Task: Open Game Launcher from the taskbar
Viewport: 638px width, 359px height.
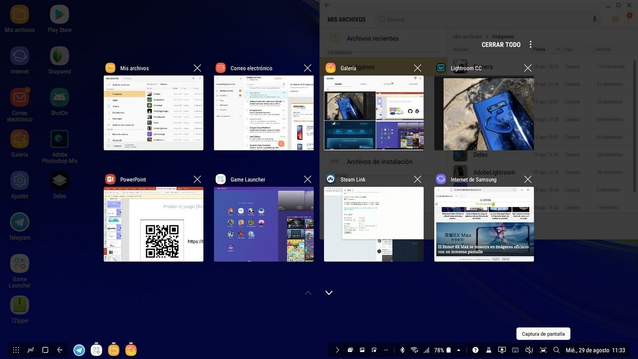Action: coord(97,350)
